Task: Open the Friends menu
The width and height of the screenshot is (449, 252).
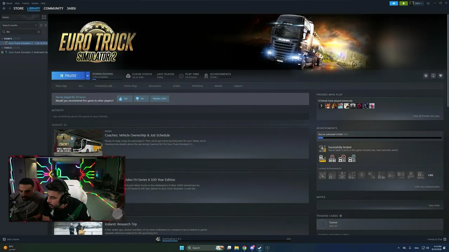Action: click(26, 3)
